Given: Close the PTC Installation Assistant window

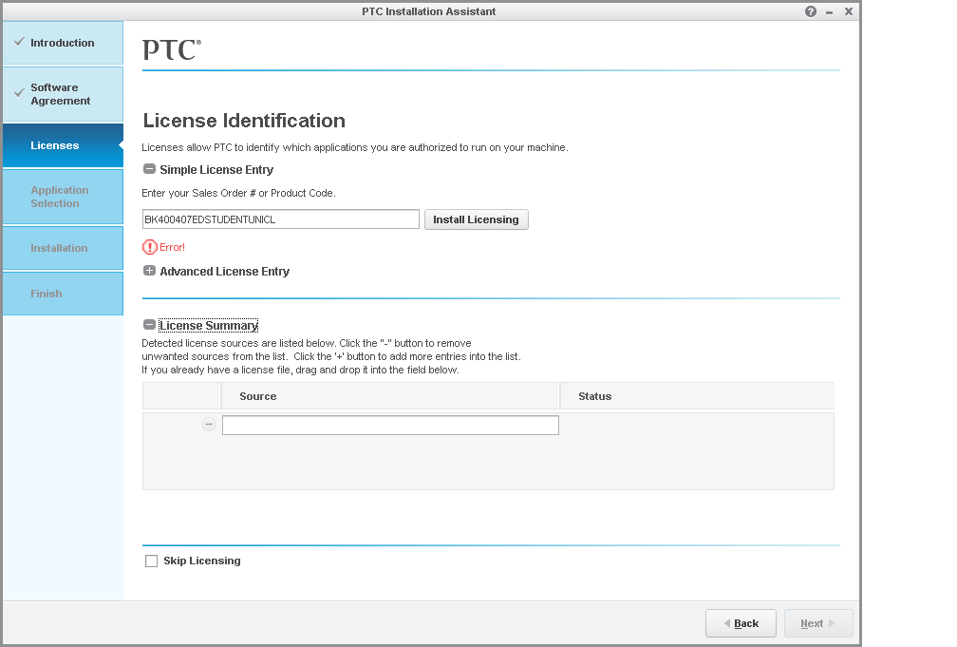Looking at the screenshot, I should 849,11.
